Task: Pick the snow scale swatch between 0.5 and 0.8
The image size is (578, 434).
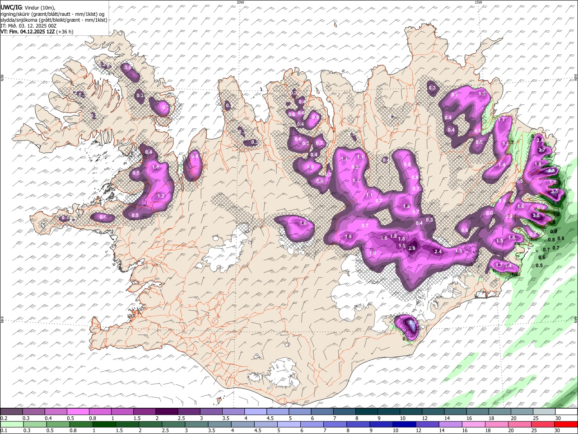Action: [x=78, y=412]
